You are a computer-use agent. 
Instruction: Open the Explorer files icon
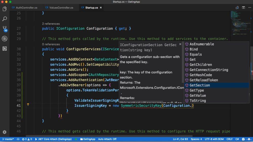5,9
